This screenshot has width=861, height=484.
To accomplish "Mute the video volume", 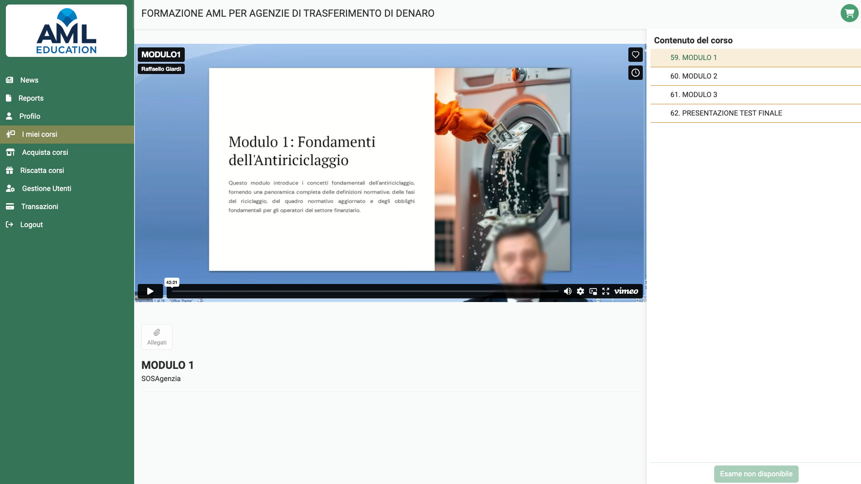I will tap(567, 291).
